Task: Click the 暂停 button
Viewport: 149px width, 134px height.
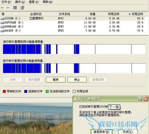Action: click(x=56, y=80)
